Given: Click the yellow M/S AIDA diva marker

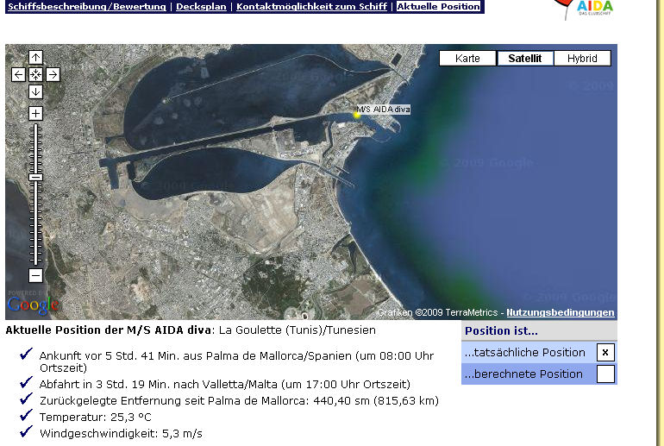Looking at the screenshot, I should [357, 114].
